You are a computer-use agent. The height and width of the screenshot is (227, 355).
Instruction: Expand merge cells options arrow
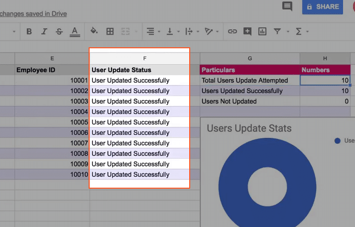pyautogui.click(x=136, y=31)
